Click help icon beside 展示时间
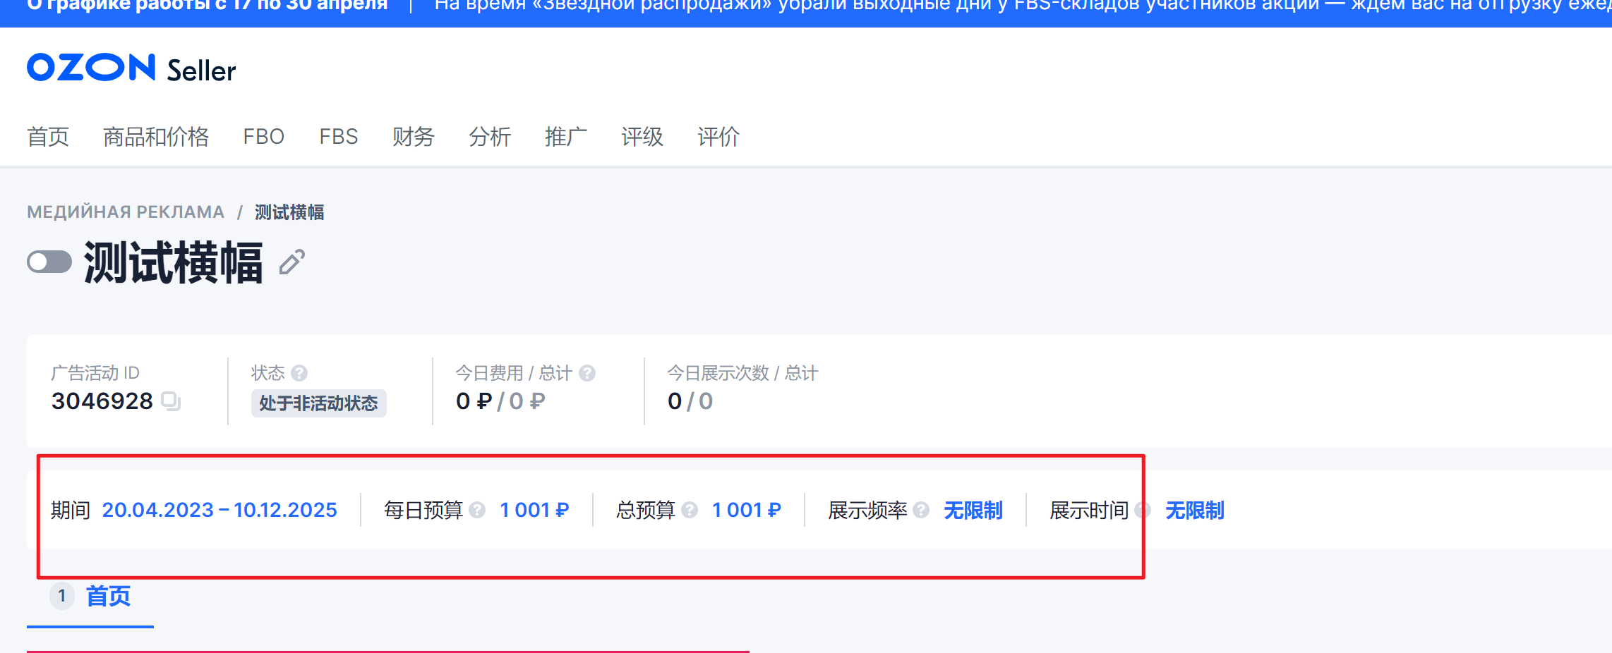The image size is (1612, 653). tap(1143, 510)
